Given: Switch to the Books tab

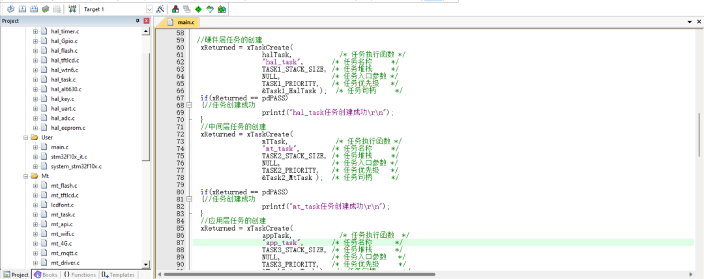Looking at the screenshot, I should (x=46, y=274).
